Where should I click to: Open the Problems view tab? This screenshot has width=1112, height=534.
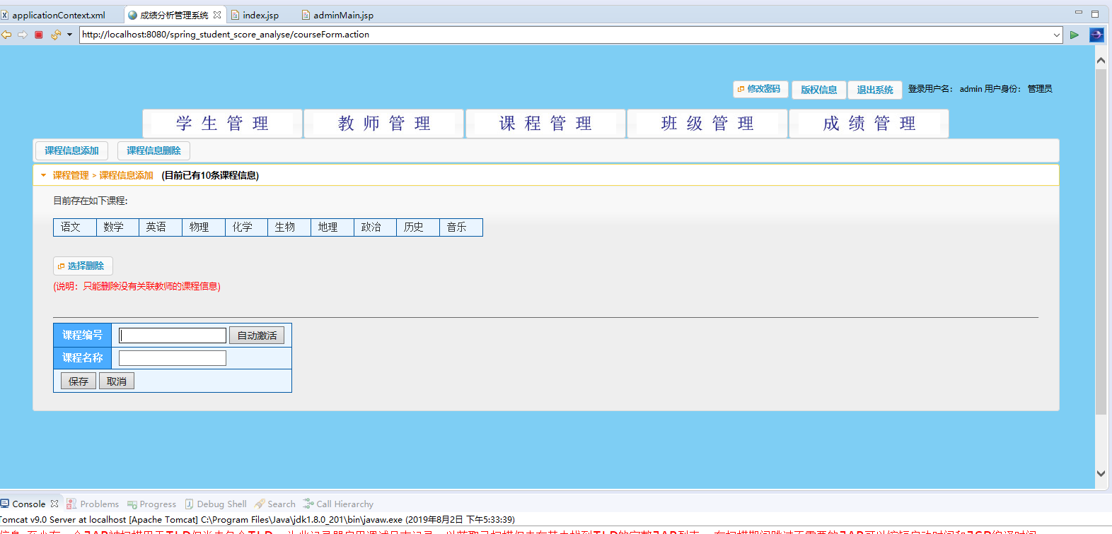93,504
